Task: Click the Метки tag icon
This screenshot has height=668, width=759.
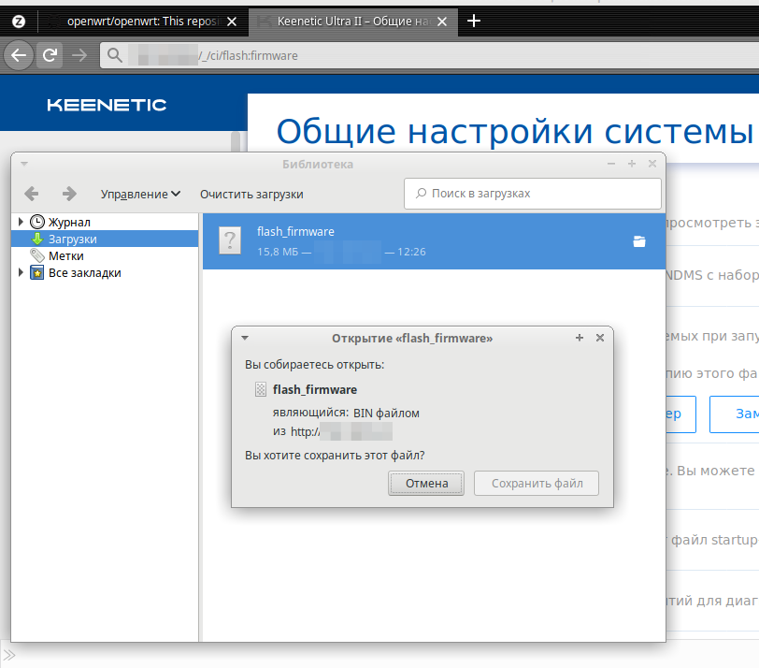Action: (x=37, y=255)
